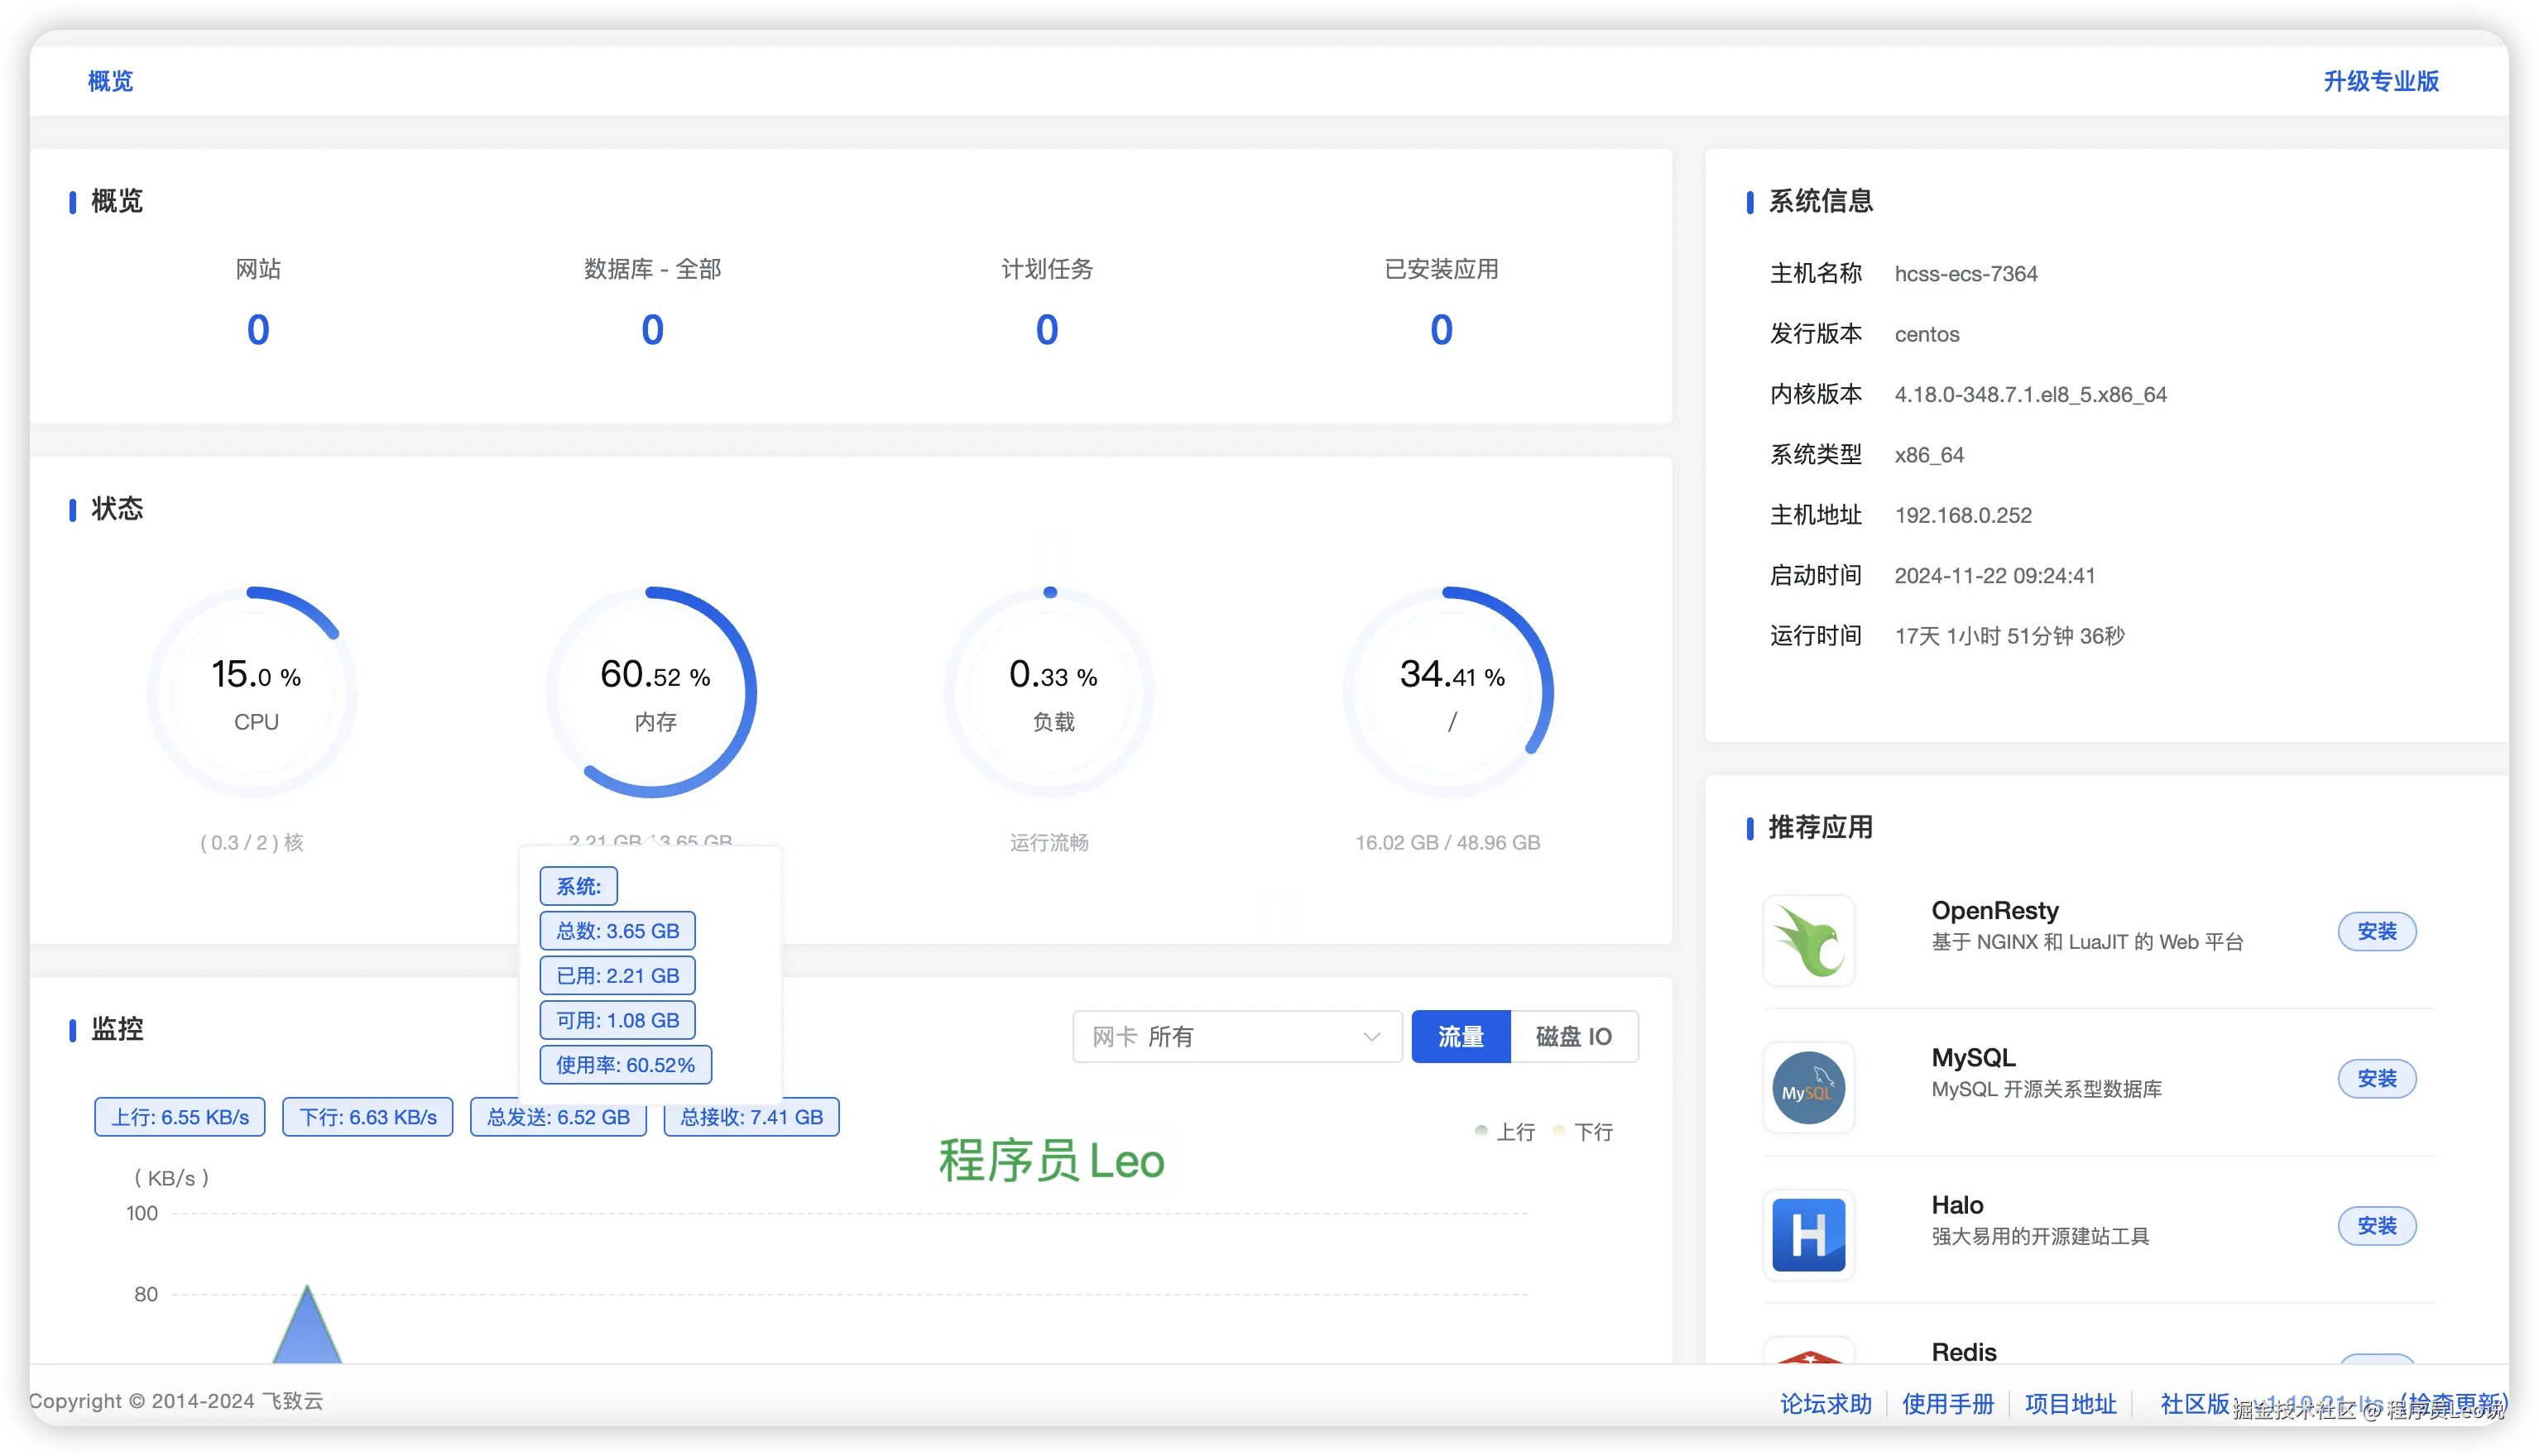Install OpenResty using 安装 button
Viewport: 2539px width, 1456px height.
pyautogui.click(x=2377, y=931)
